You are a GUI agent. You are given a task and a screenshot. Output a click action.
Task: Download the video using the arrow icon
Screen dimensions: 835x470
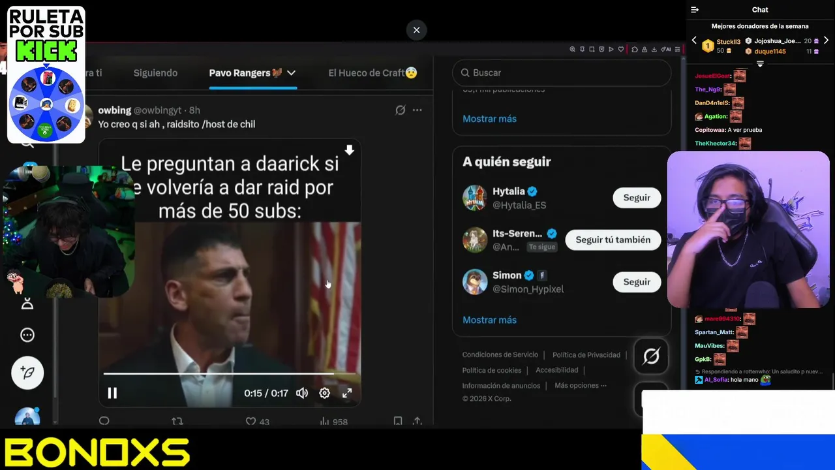(350, 151)
